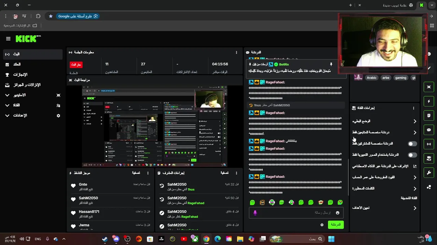This screenshot has width=437, height=245.
Task: Select the brown face emote in the chat emote bar
Action: pos(262,202)
